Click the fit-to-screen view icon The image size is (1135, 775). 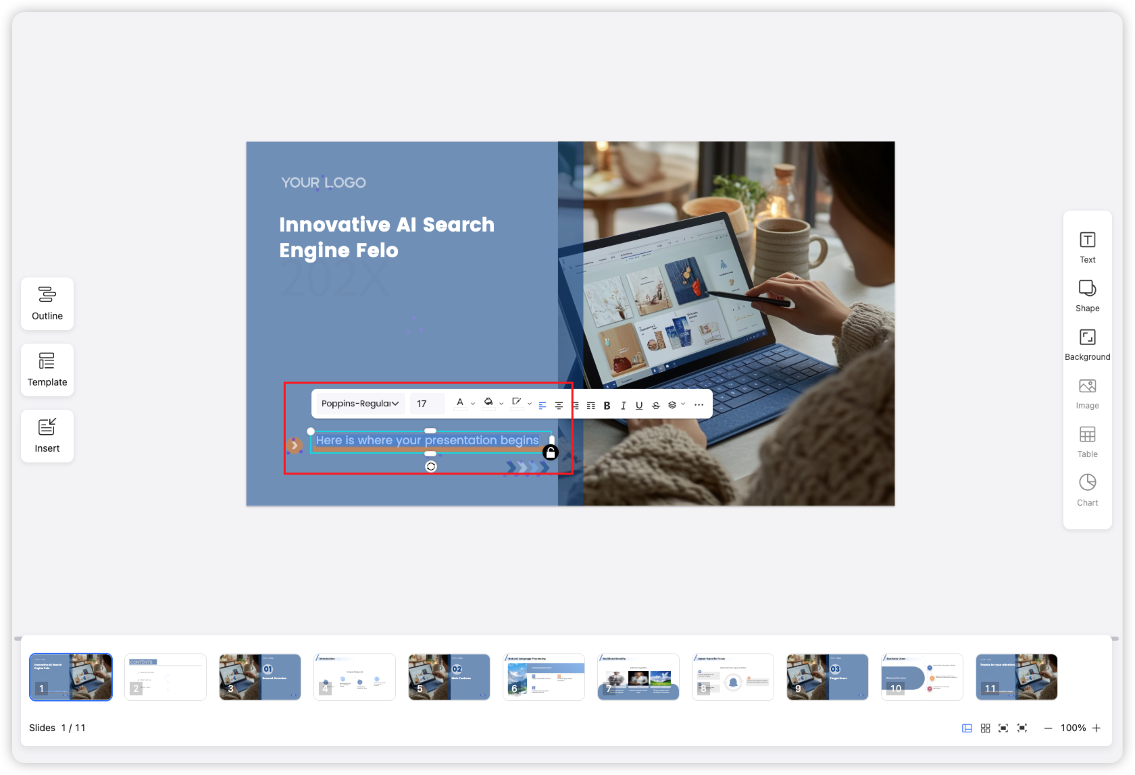click(1003, 728)
